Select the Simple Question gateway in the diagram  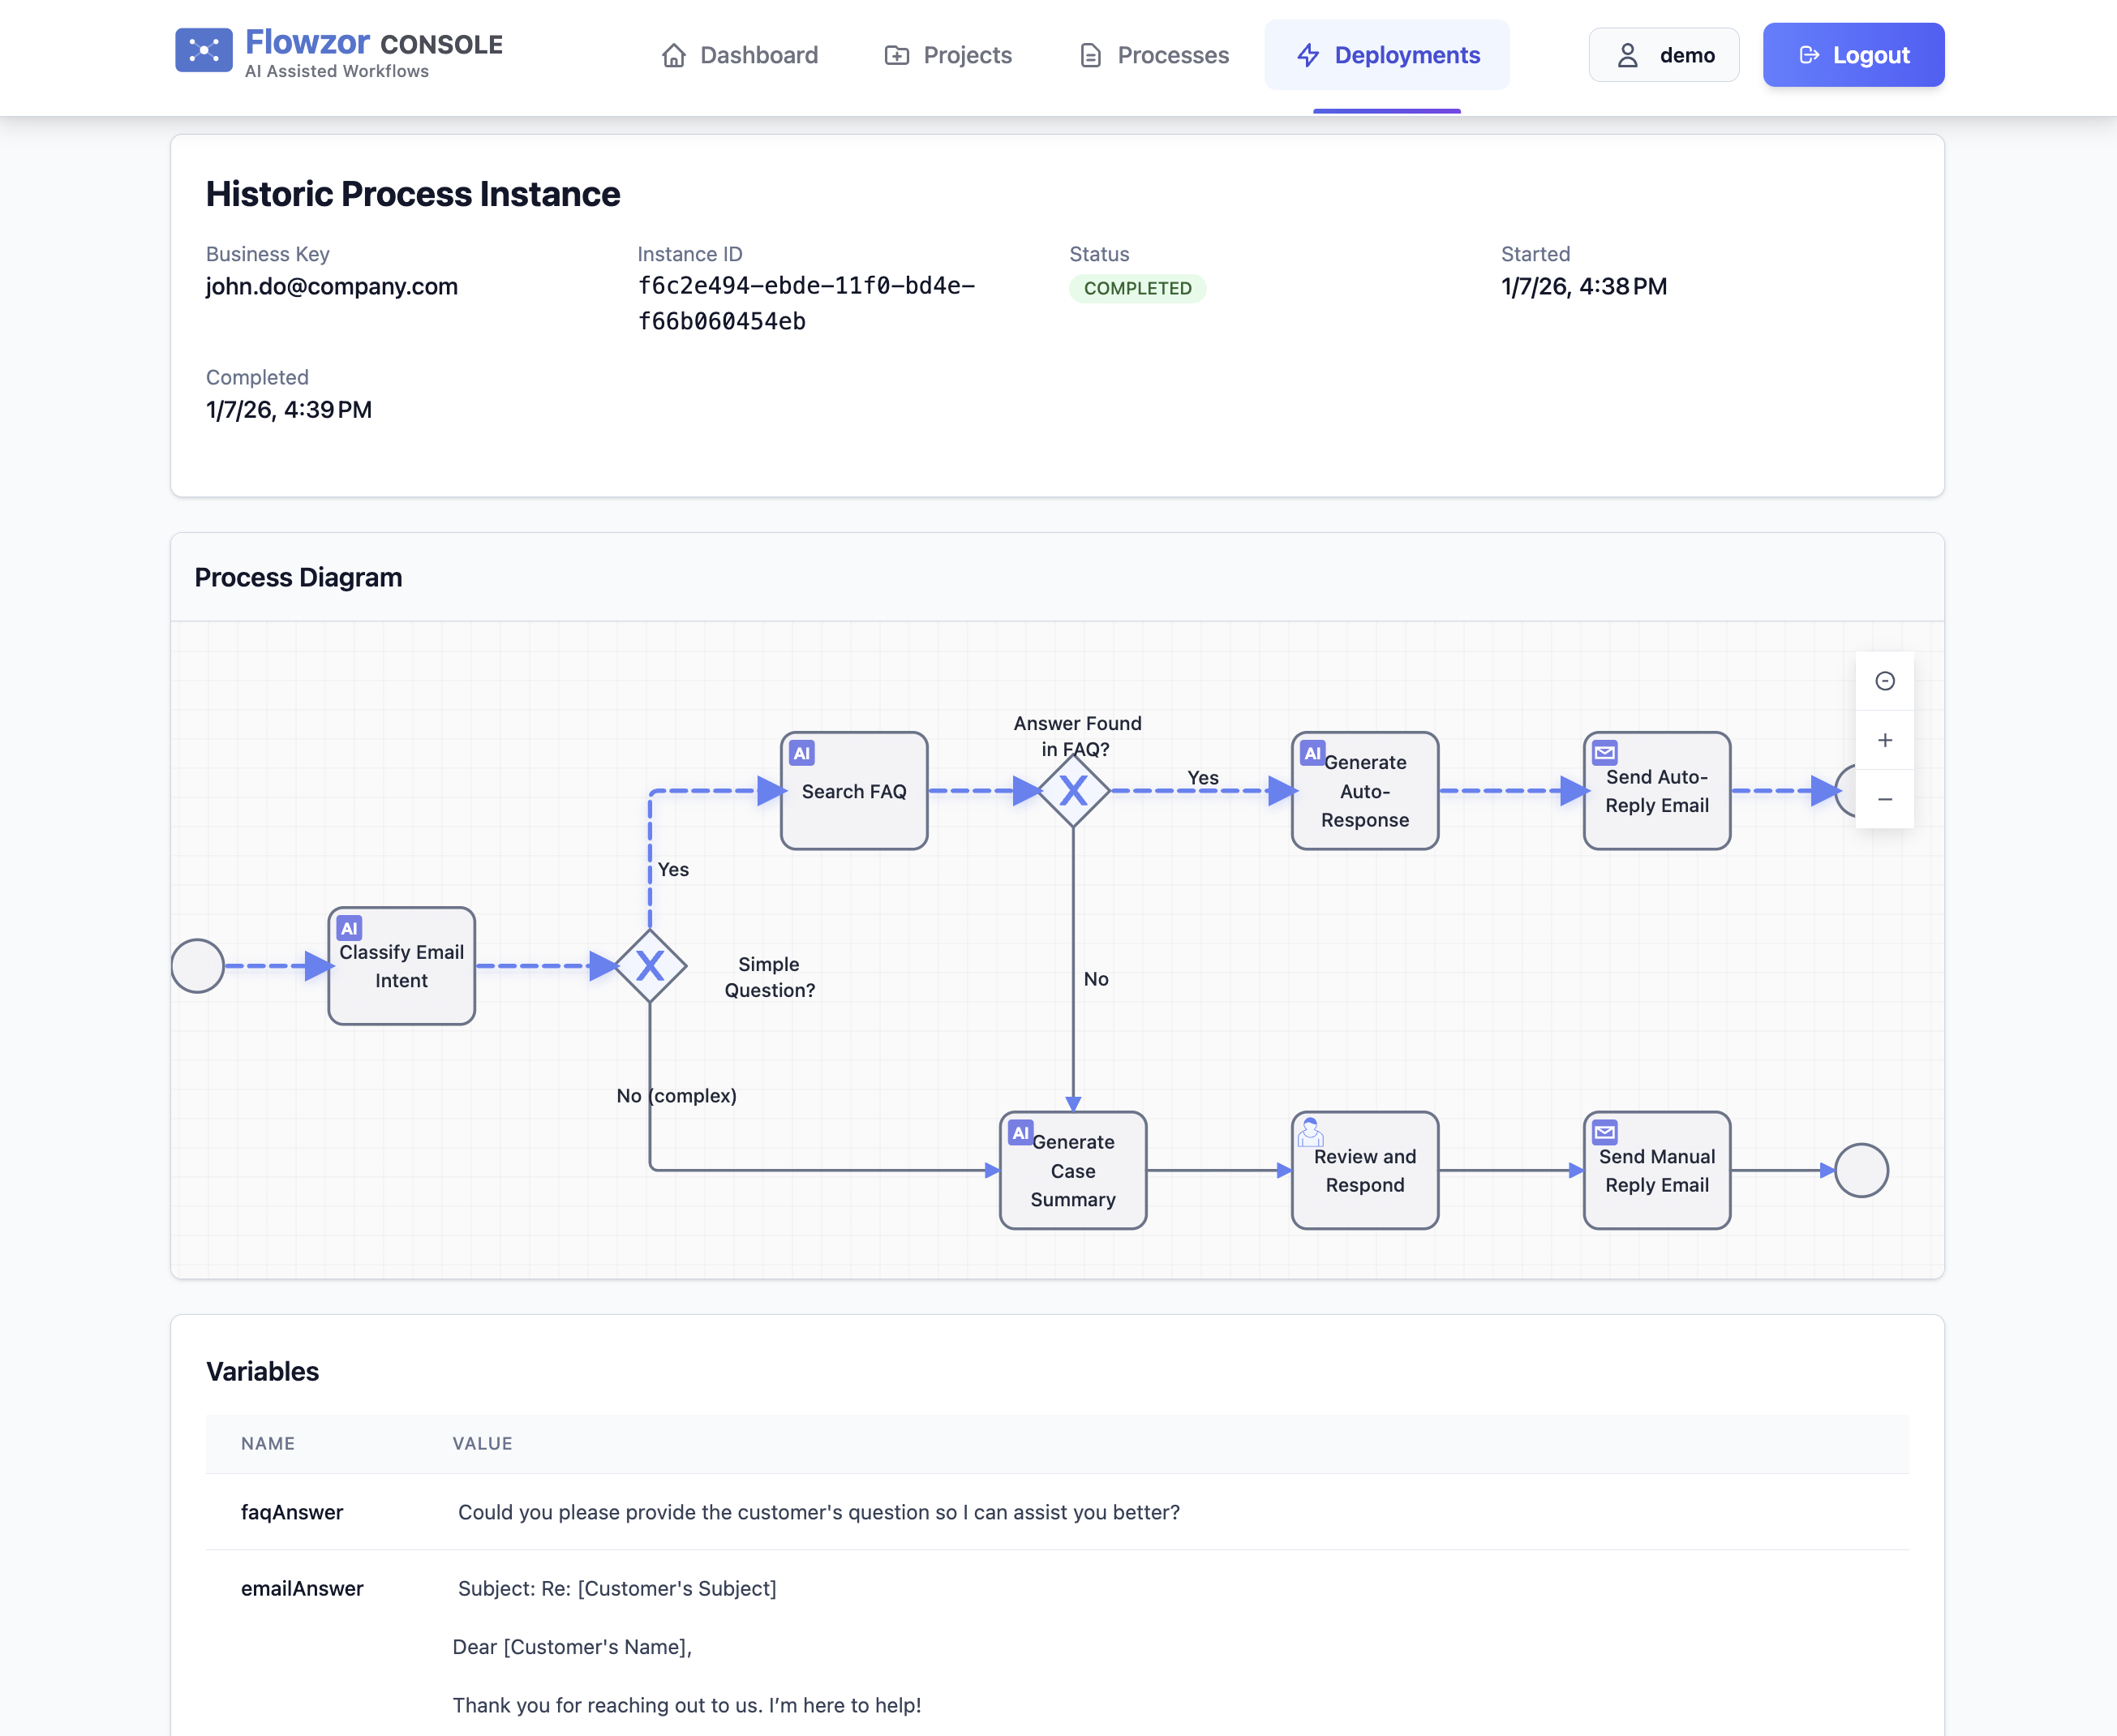click(x=650, y=965)
